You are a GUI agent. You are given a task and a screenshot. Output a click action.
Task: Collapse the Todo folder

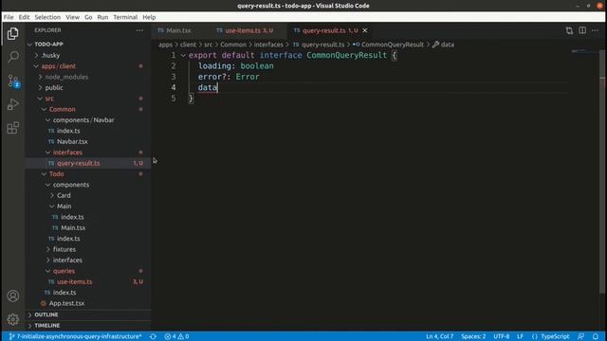click(56, 174)
